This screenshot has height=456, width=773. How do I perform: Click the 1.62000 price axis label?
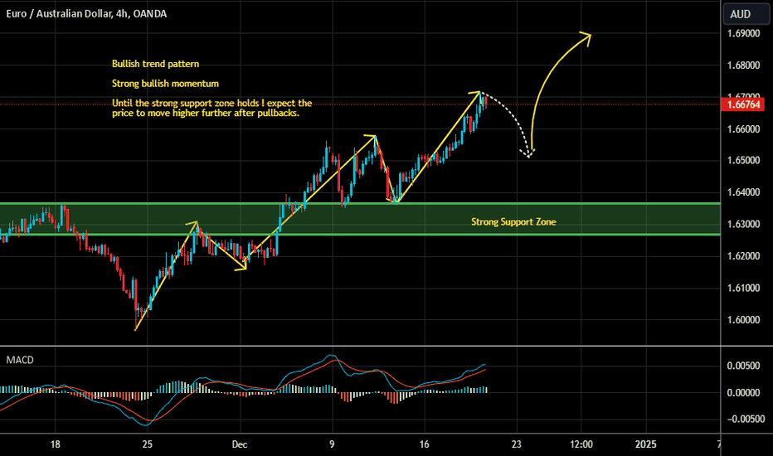point(743,256)
